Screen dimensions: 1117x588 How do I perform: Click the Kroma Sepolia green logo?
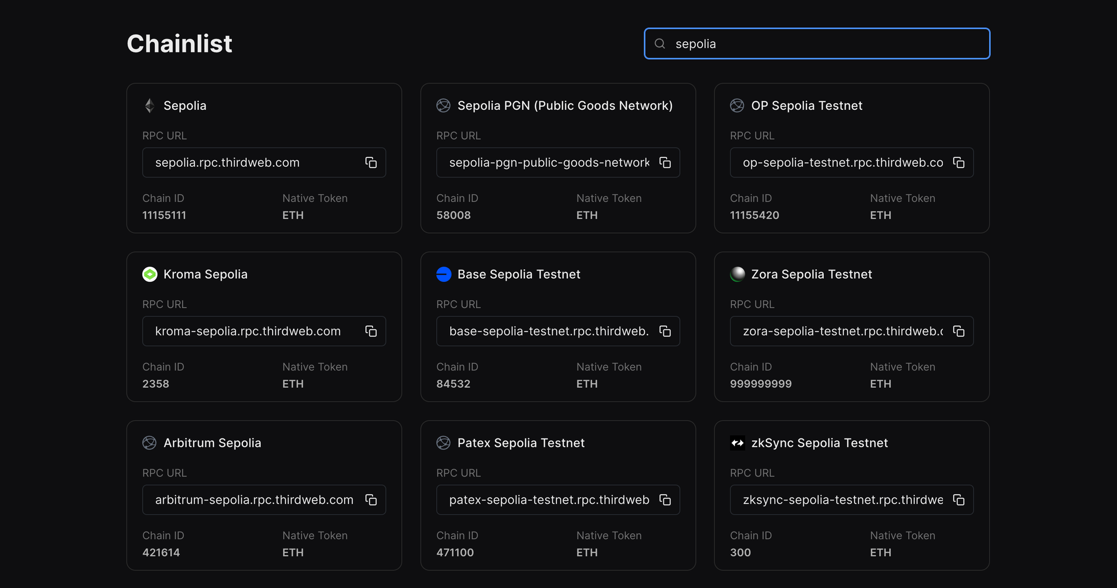[x=150, y=274]
